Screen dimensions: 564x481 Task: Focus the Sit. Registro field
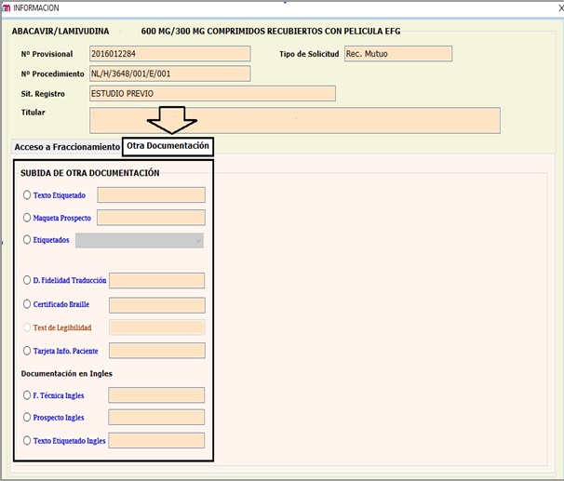pos(211,93)
